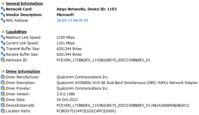Click the gear icon beside DeviceInstanceId
The image size is (199, 115).
pyautogui.click(x=3, y=105)
